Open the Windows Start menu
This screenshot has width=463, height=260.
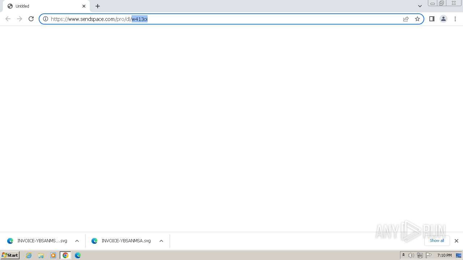pyautogui.click(x=10, y=255)
